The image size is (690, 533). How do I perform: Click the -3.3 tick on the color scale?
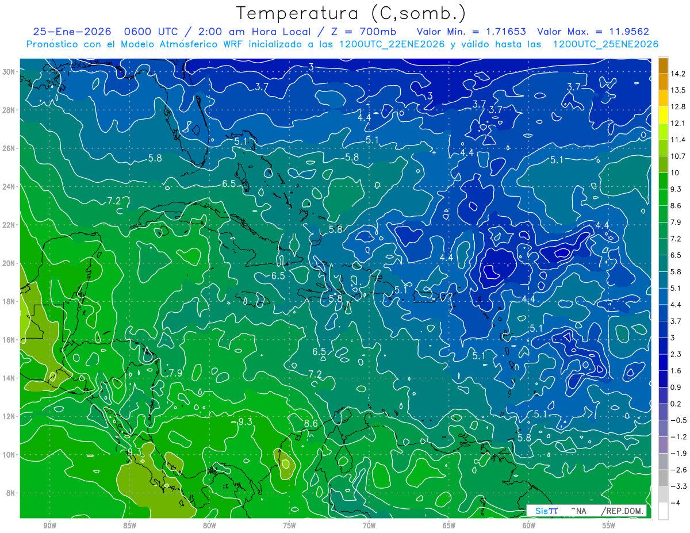[x=678, y=486]
